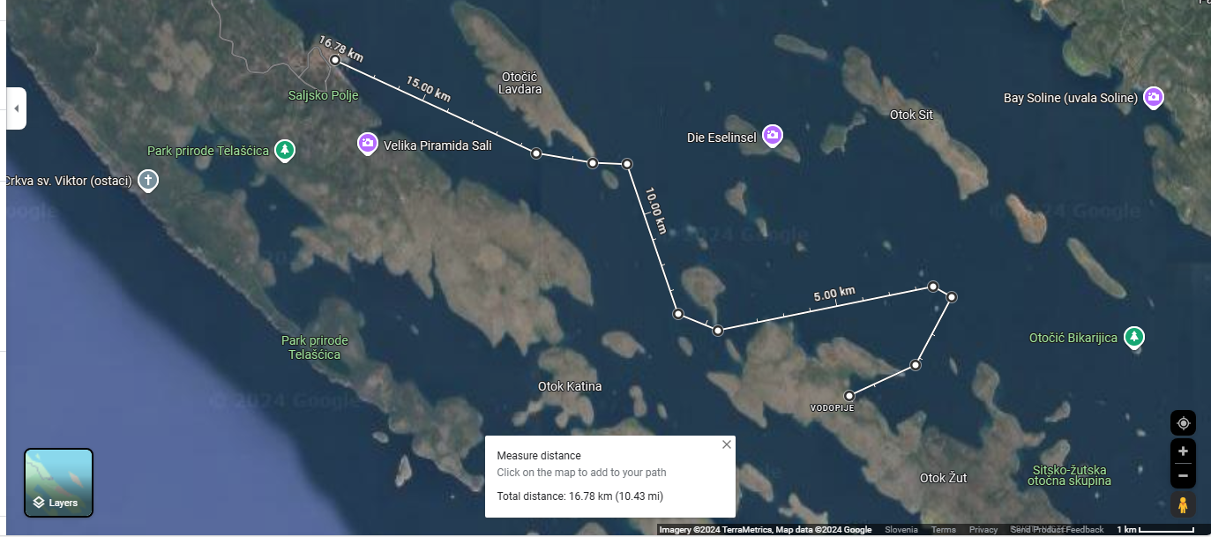Click the measurement endpoint near Vodopije
The image size is (1211, 537).
[x=848, y=396]
